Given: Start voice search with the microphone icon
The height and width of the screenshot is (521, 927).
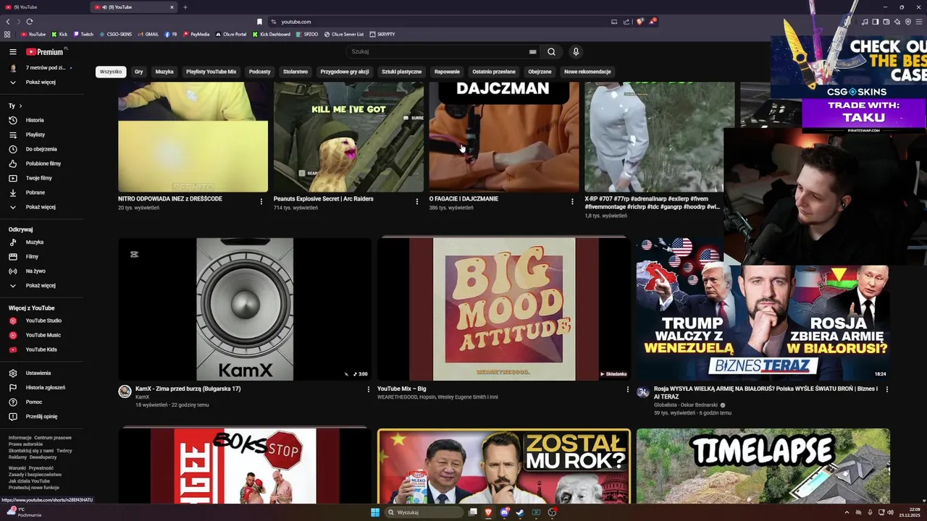Looking at the screenshot, I should coord(576,51).
